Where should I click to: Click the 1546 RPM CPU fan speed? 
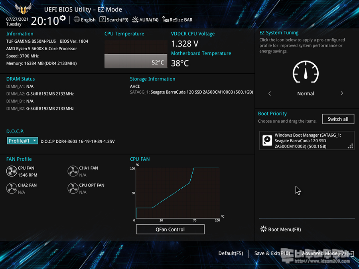click(x=28, y=175)
